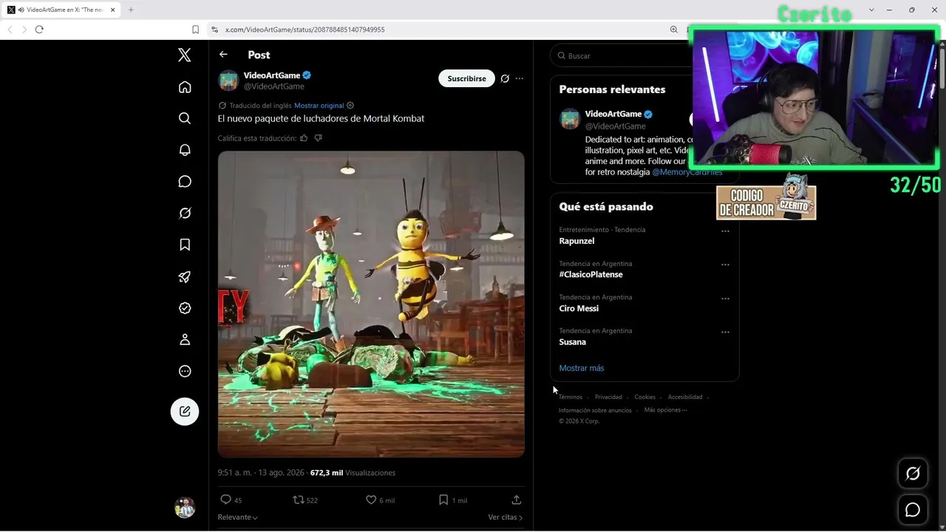Viewport: 946px width, 532px height.
Task: Close the VideoArtGame browser tab
Action: [x=113, y=10]
